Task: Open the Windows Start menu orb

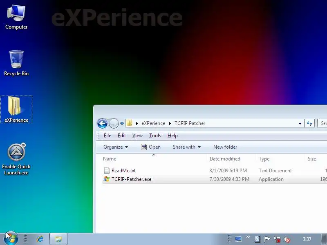Action: coord(11,238)
